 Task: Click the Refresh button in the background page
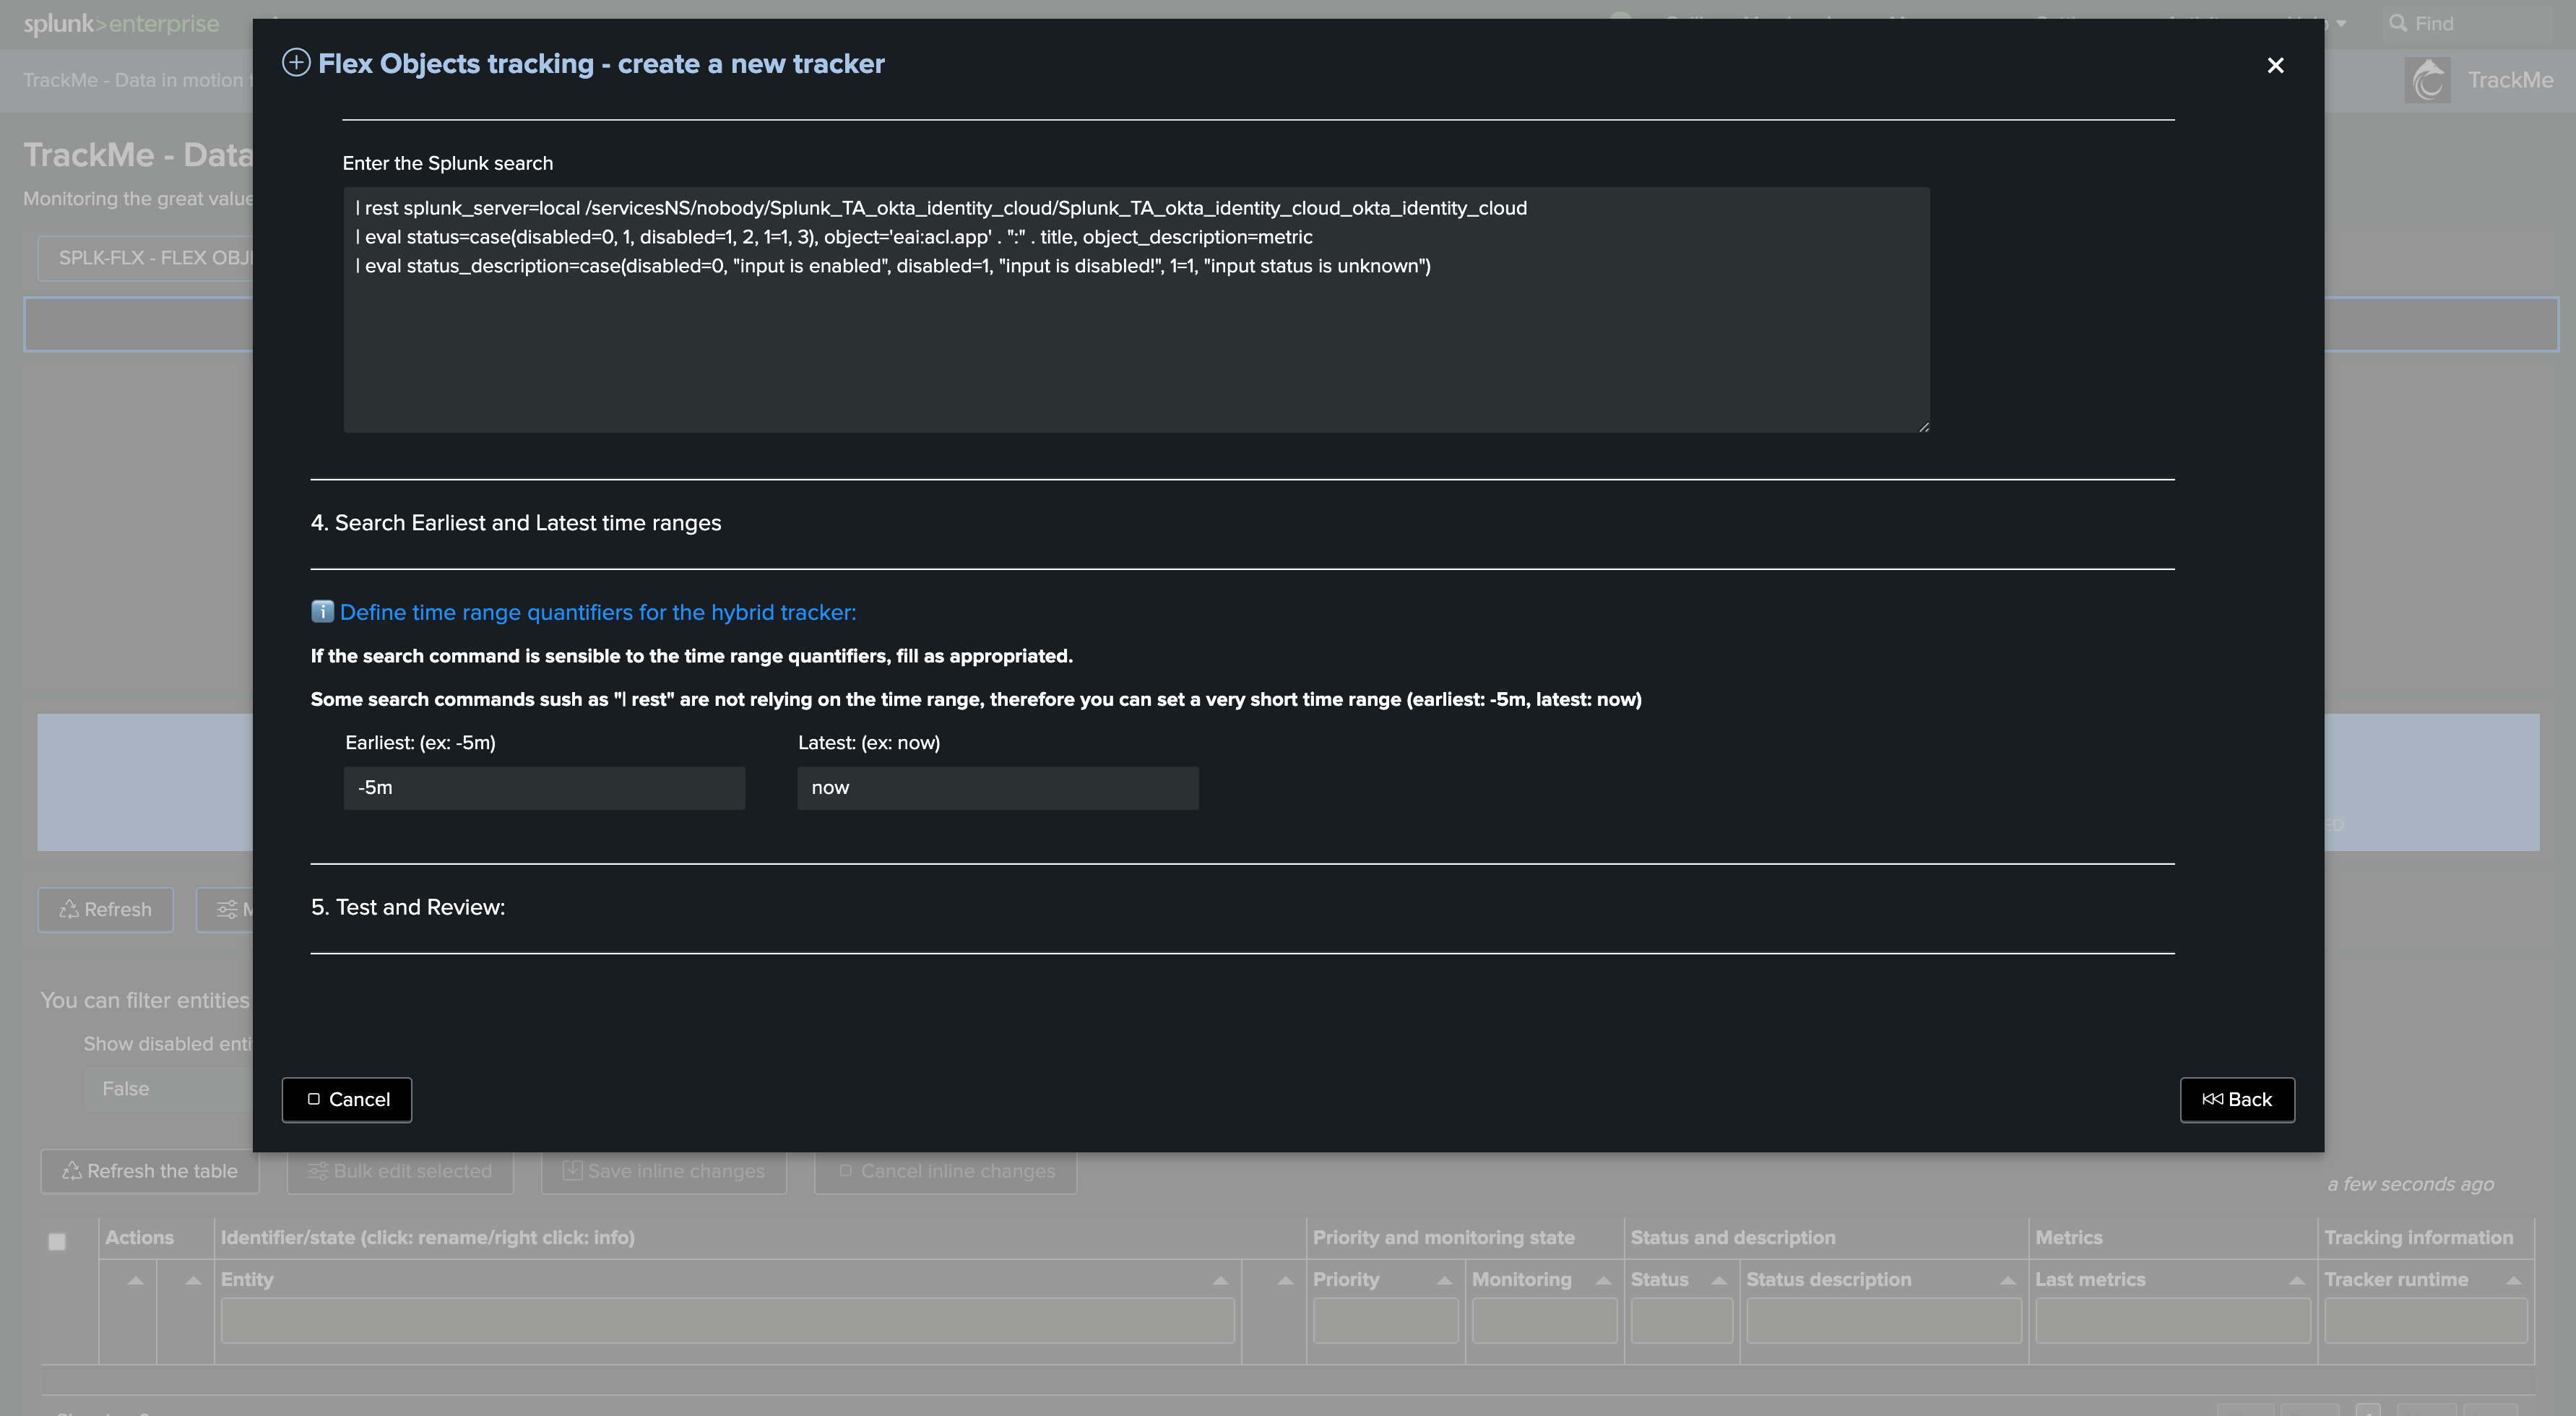pyautogui.click(x=106, y=909)
